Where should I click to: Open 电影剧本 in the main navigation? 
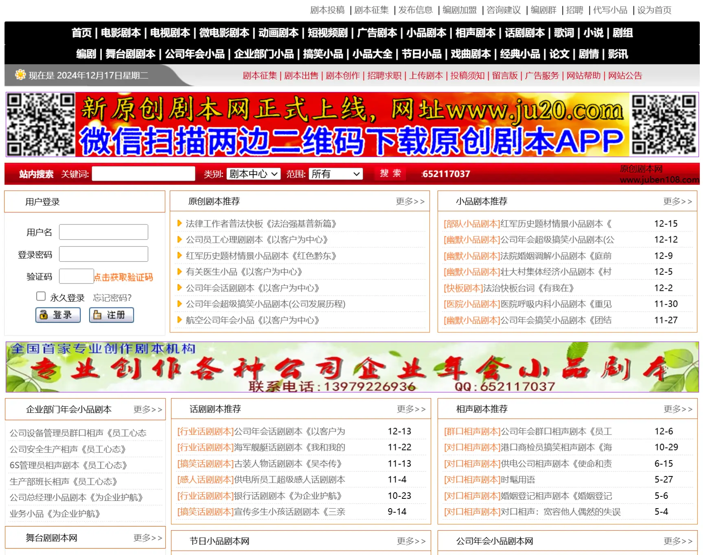coord(120,33)
